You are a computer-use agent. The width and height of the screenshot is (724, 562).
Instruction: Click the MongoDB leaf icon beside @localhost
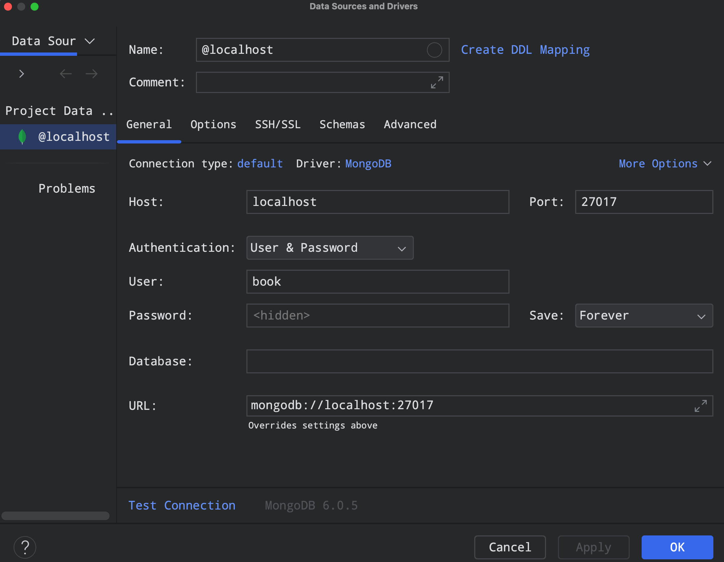(x=22, y=137)
